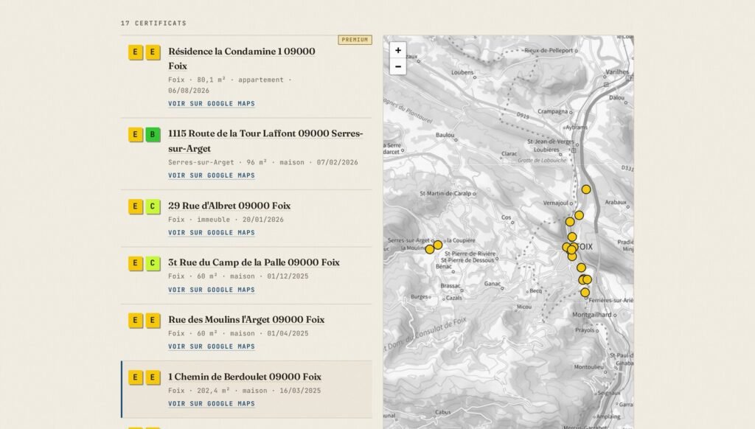This screenshot has width=755, height=429.
Task: Open Rue des Moulins l'Arget listing
Action: [x=246, y=320]
